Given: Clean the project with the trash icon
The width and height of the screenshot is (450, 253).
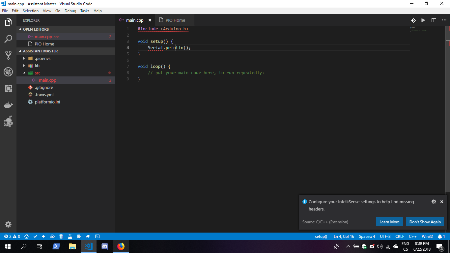Looking at the screenshot, I should (61, 236).
